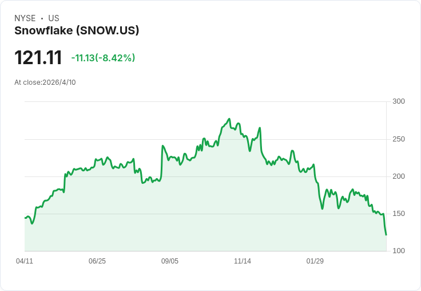Image resolution: width=421 pixels, height=291 pixels.
Task: Select the NYSE exchange label
Action: [25, 18]
